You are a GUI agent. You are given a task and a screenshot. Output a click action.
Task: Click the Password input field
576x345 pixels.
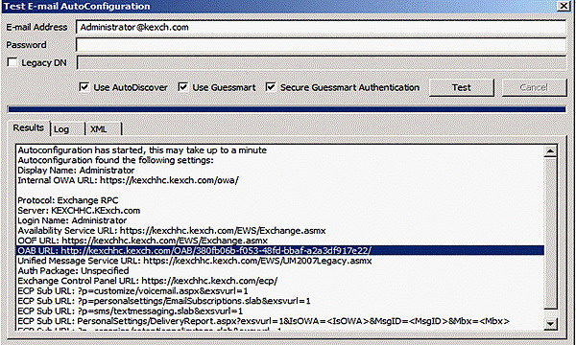(321, 45)
